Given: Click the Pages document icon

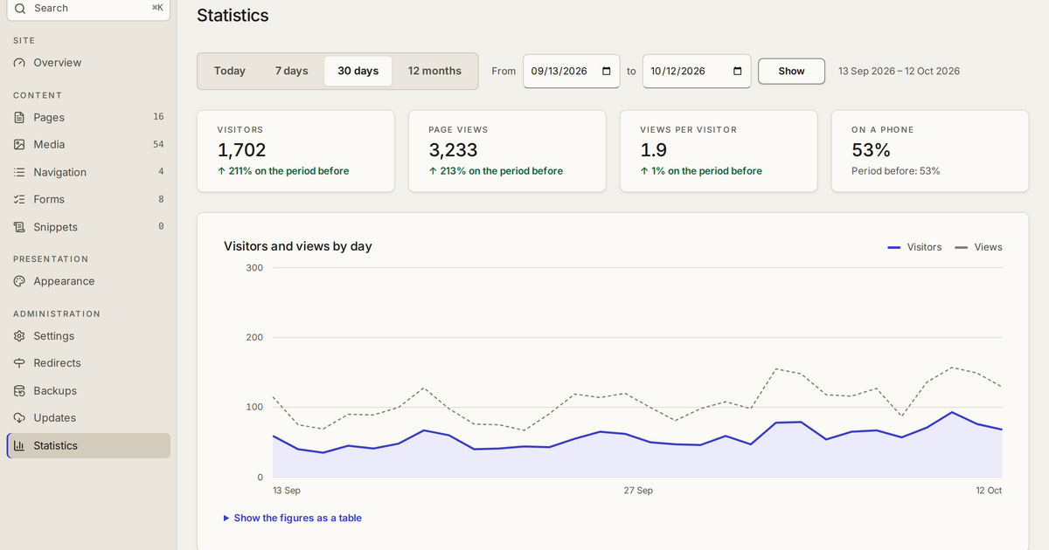Looking at the screenshot, I should point(20,117).
